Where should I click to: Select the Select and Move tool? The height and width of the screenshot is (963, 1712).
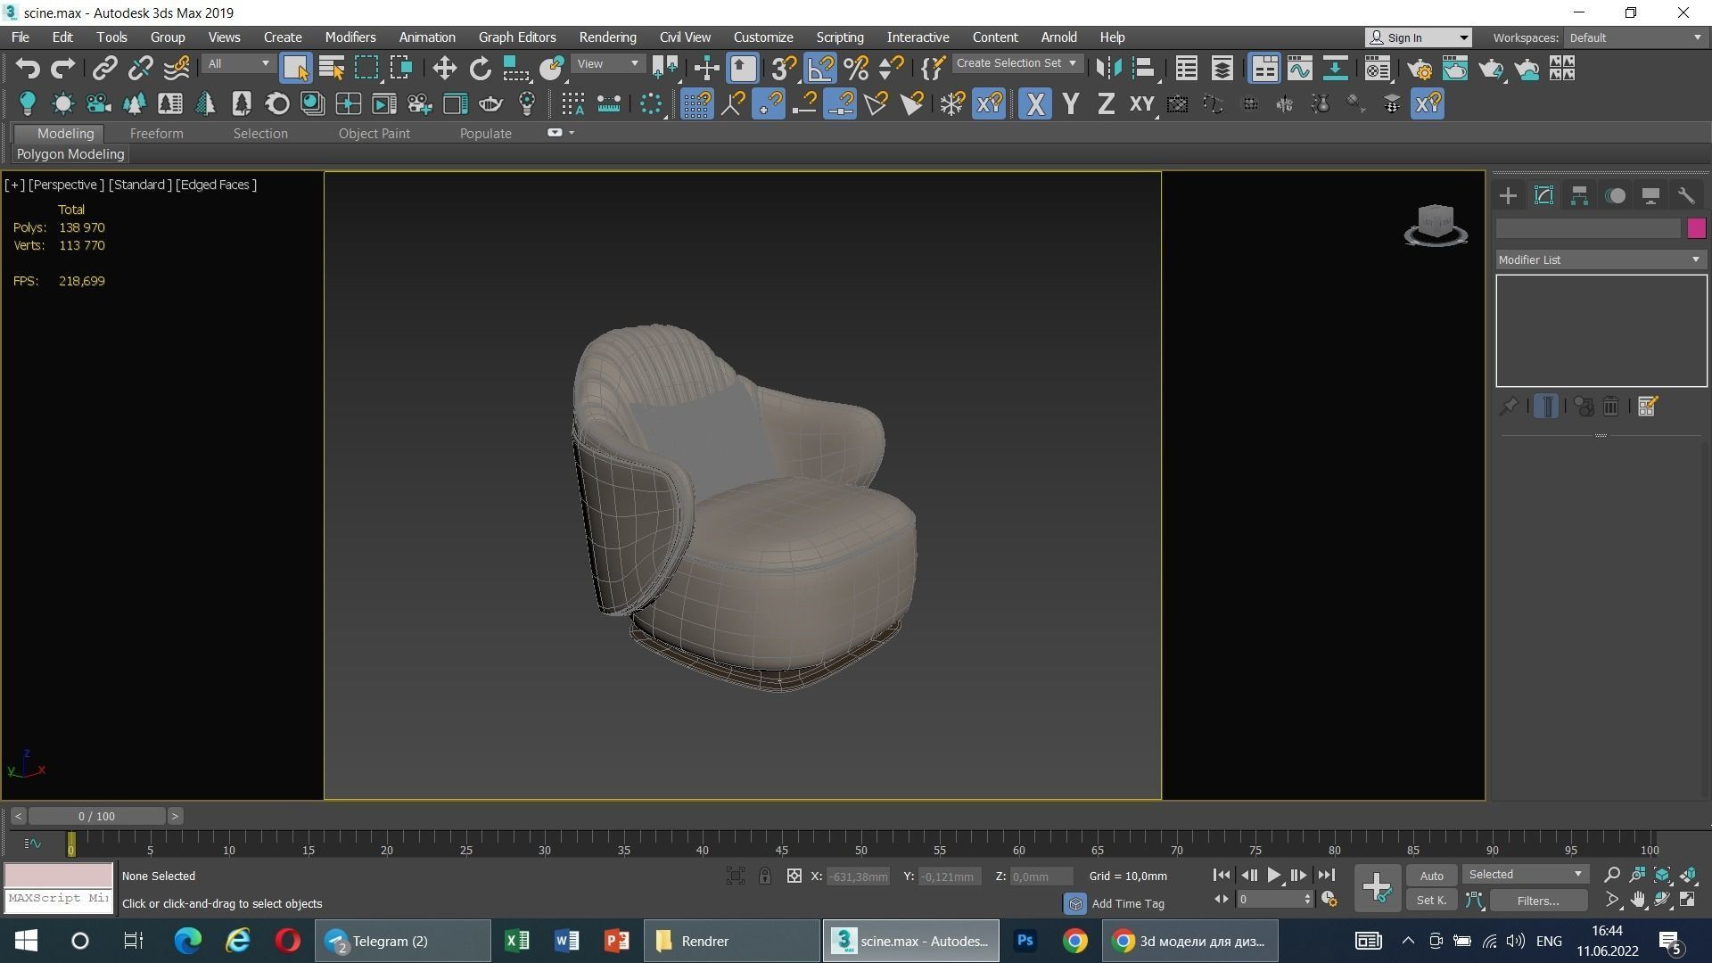[x=444, y=69]
